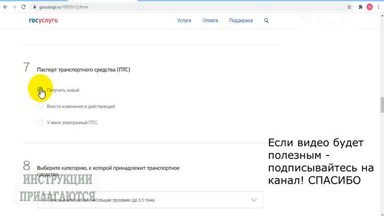This screenshot has height=216, width=384.
Task: Go back using browser back arrow
Action: pyautogui.click(x=5, y=7)
